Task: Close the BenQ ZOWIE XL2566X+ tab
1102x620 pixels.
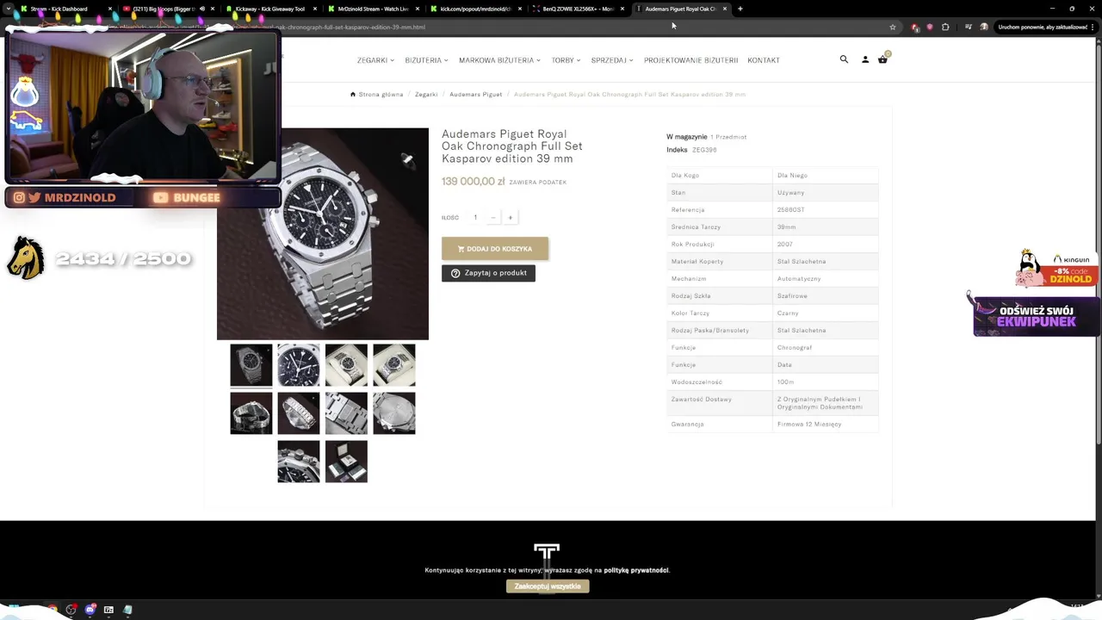Action: tap(622, 9)
